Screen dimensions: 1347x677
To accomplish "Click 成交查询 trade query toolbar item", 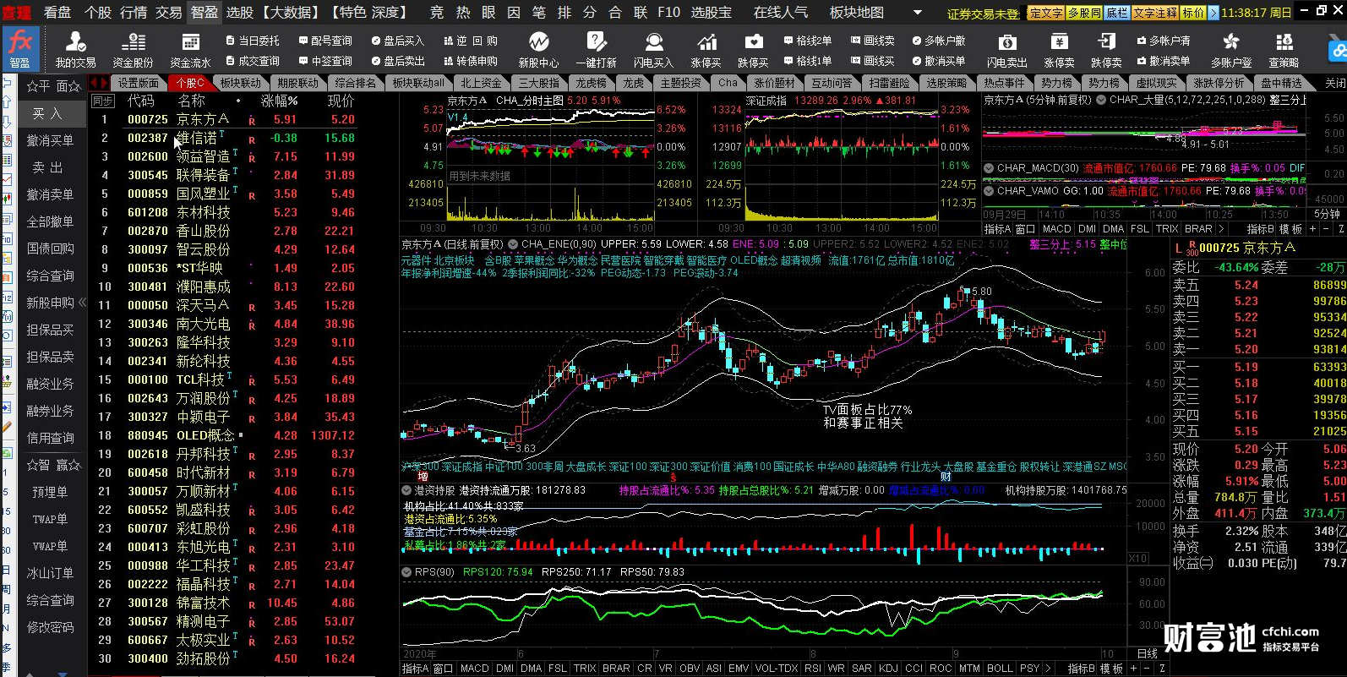I will [253, 61].
